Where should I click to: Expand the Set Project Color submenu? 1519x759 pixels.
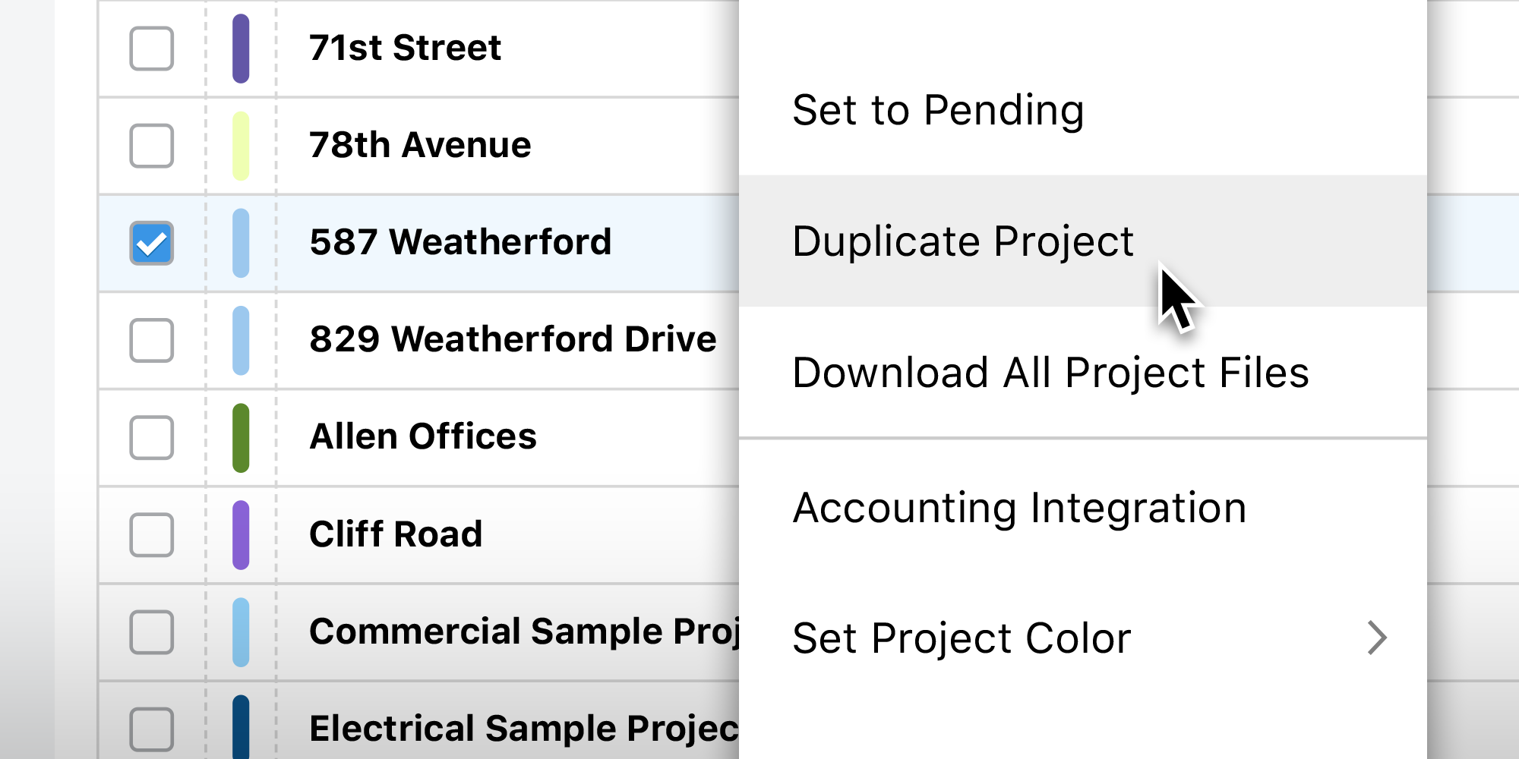click(962, 637)
